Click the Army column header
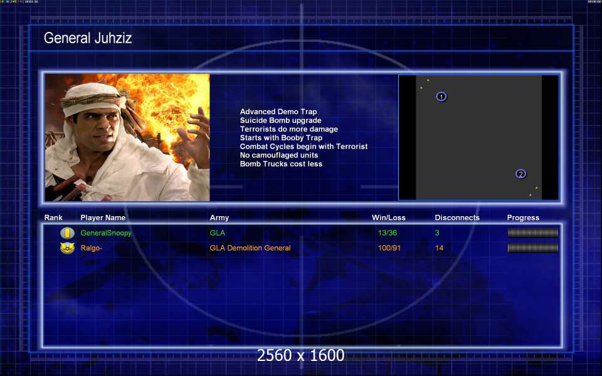 (219, 217)
